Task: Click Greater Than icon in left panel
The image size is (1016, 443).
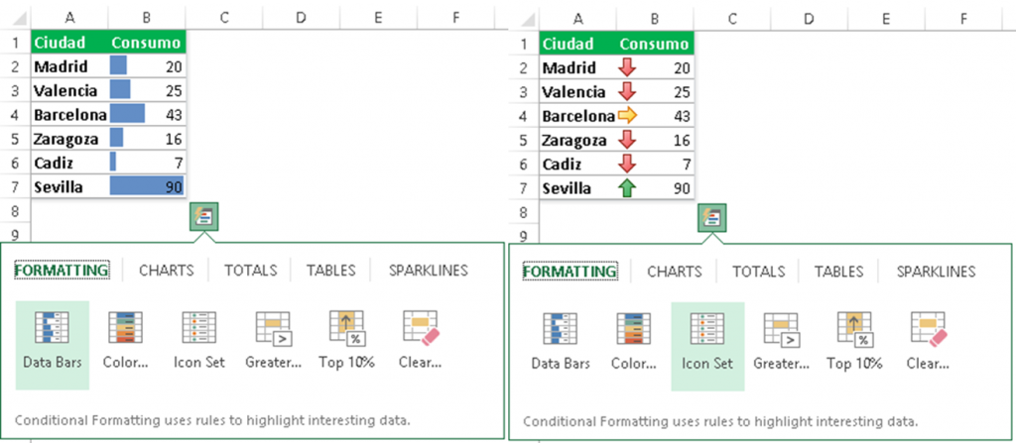Action: tap(273, 345)
